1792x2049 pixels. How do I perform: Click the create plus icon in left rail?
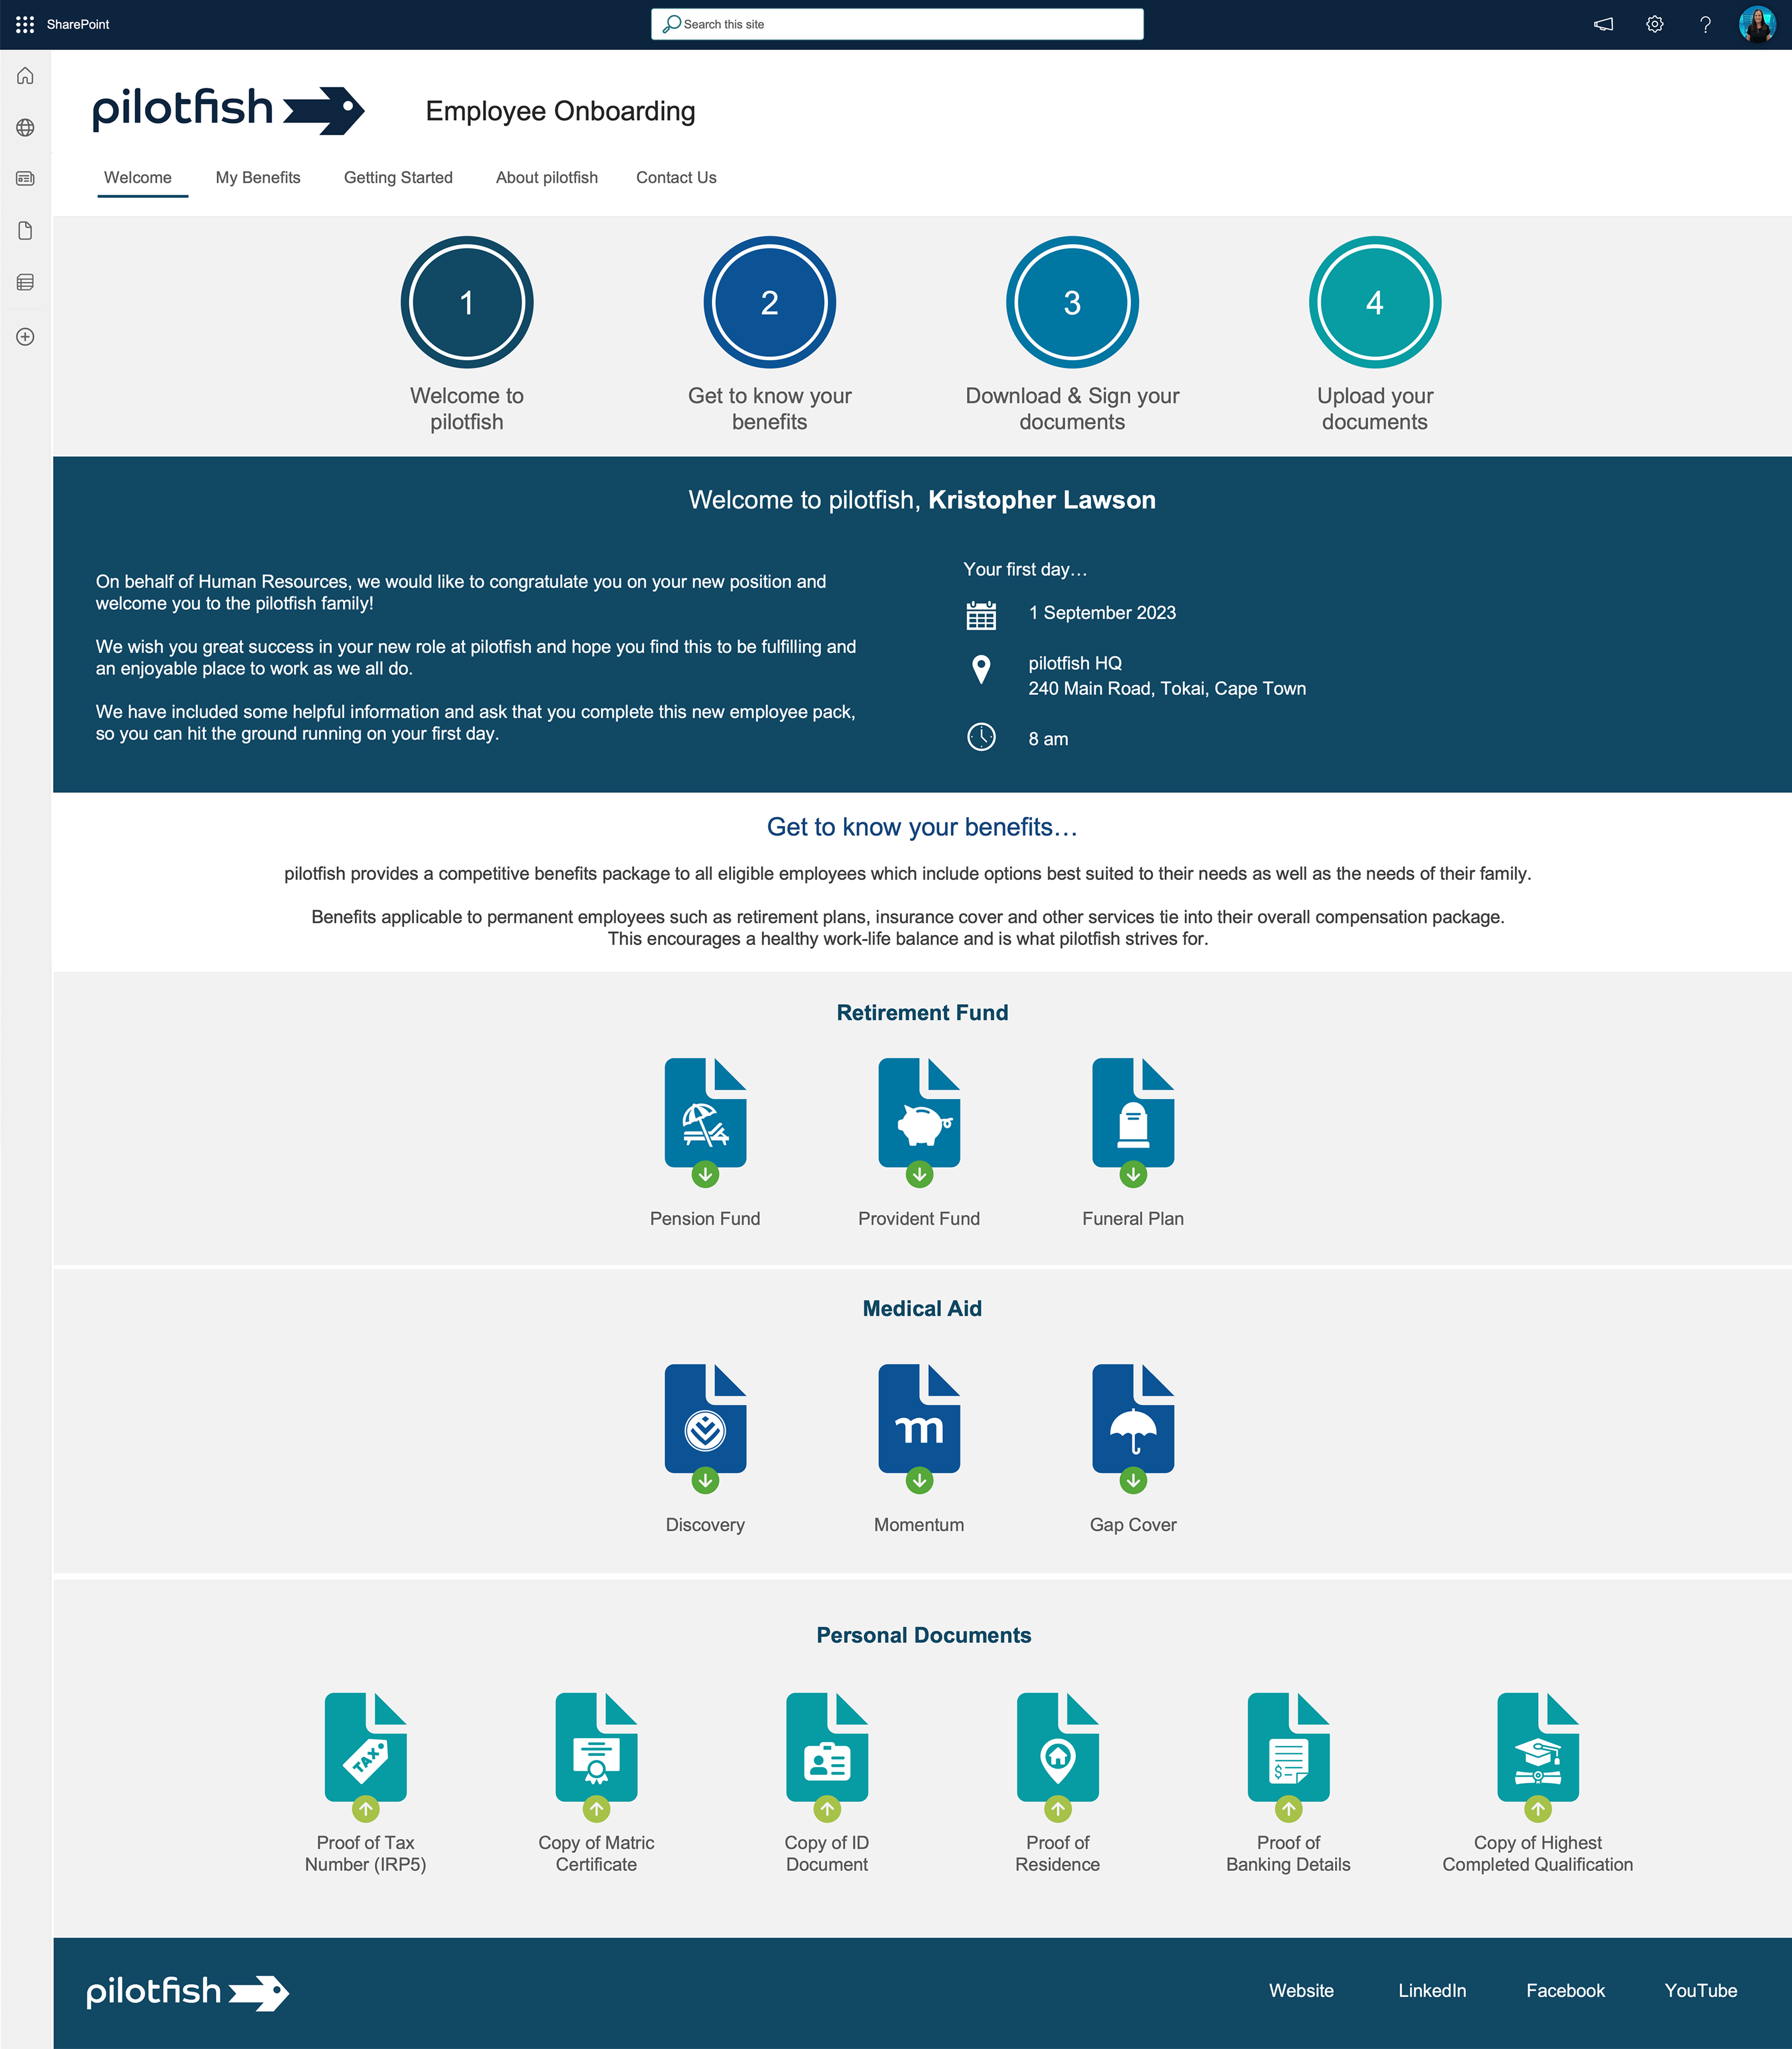[x=26, y=337]
